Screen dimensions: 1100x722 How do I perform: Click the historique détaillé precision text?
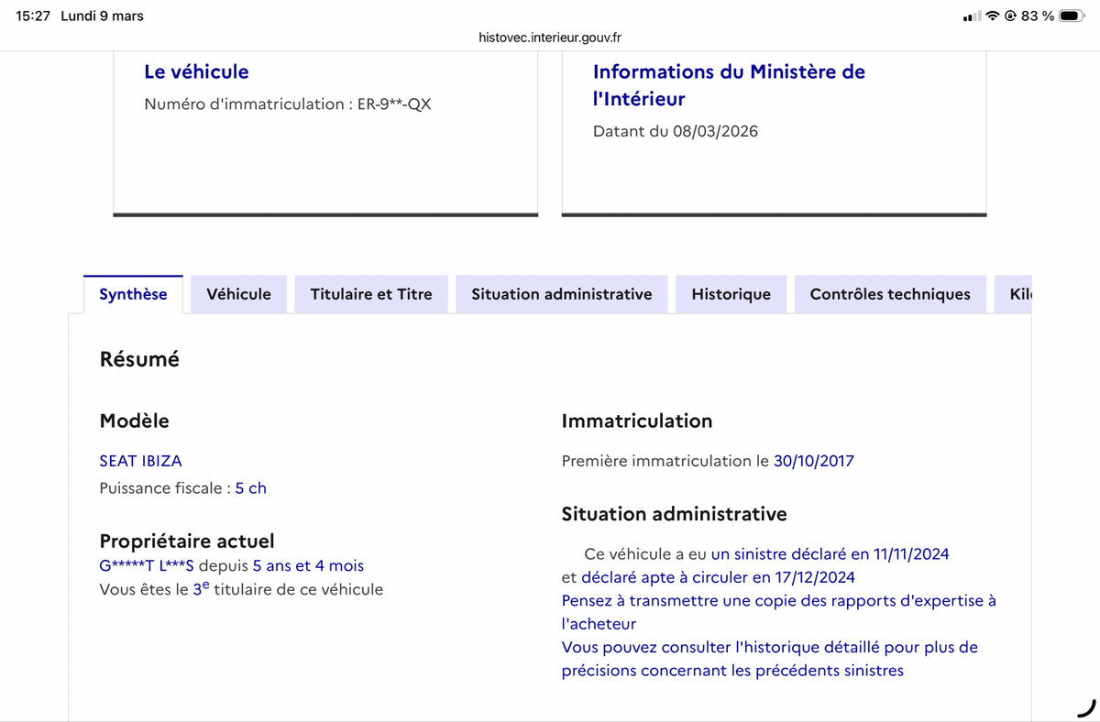pyautogui.click(x=769, y=659)
